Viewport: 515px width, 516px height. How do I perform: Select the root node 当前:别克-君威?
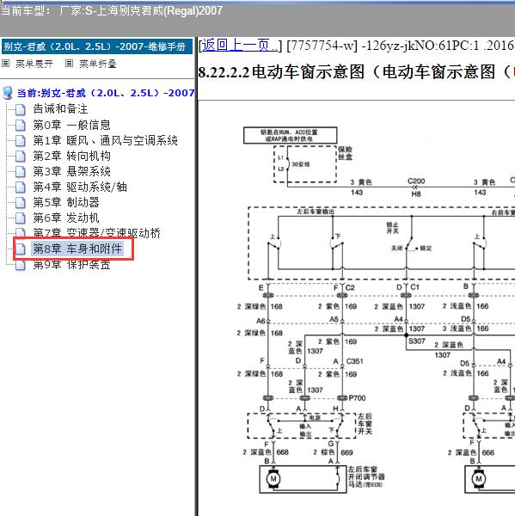click(106, 93)
